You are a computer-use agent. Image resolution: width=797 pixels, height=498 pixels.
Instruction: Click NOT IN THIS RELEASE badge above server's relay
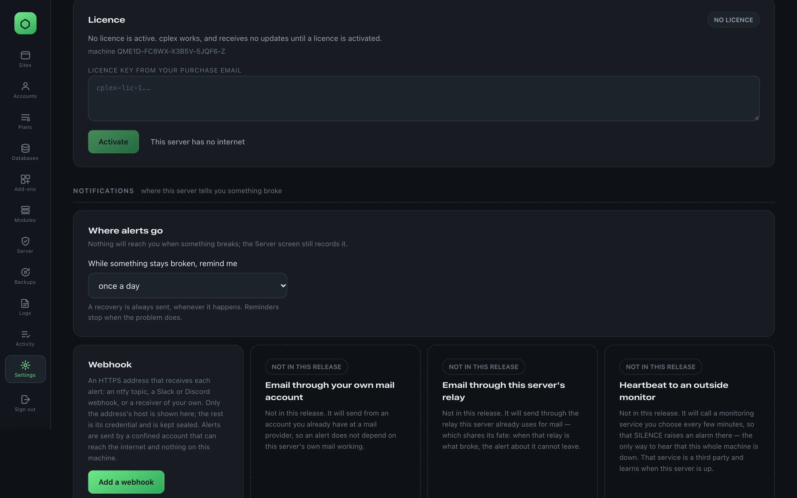tap(483, 367)
